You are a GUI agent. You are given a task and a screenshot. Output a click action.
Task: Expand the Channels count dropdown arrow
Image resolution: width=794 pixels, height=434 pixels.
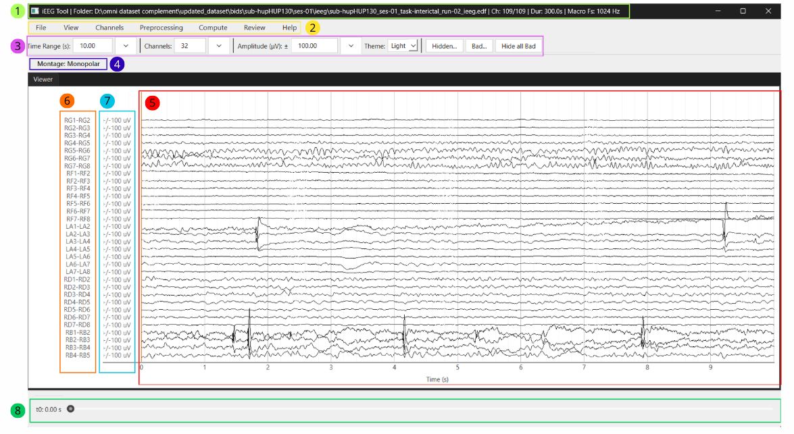(x=219, y=46)
